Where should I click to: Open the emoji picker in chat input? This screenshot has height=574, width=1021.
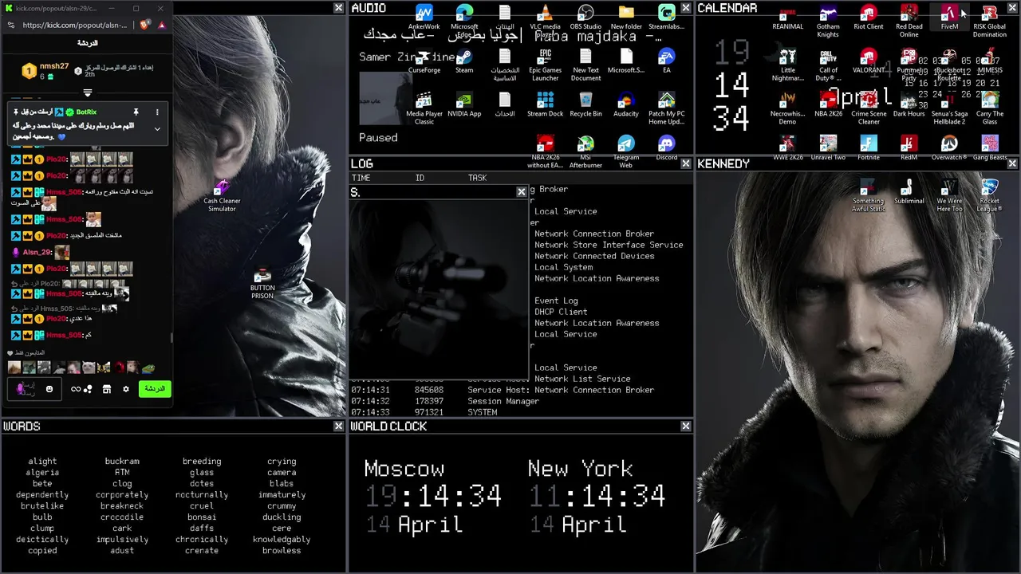click(x=49, y=389)
